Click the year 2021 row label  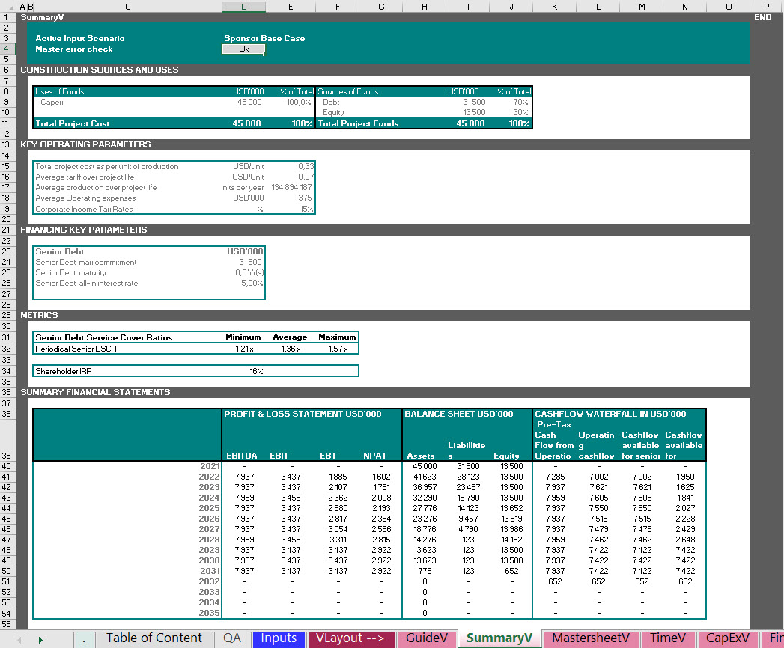tap(210, 466)
